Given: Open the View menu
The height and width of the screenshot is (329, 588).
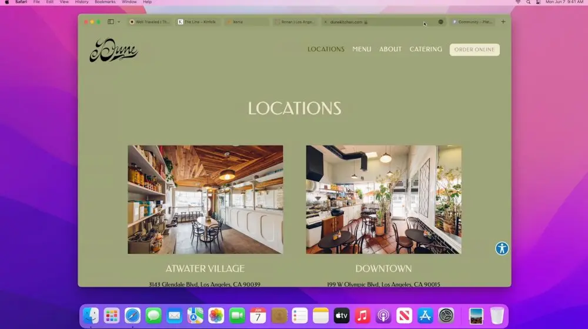Looking at the screenshot, I should (64, 2).
